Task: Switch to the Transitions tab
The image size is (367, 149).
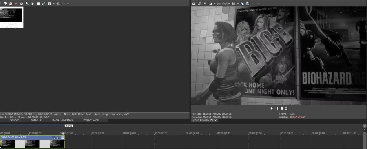Action: [x=14, y=120]
